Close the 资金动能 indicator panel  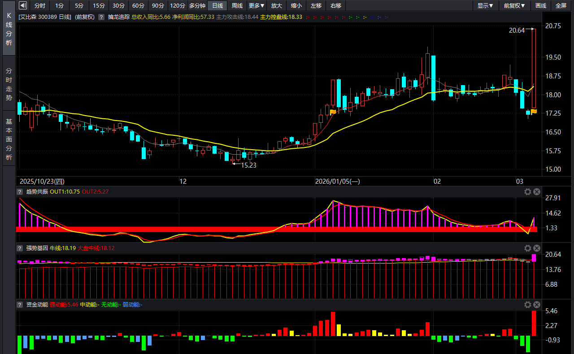point(537,305)
